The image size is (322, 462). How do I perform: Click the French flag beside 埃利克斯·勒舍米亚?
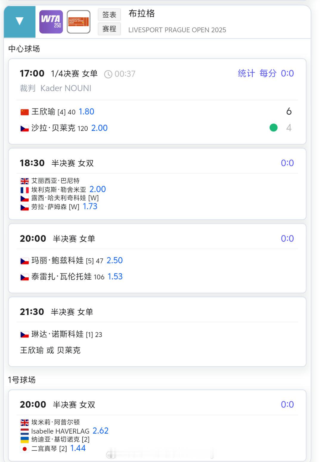click(x=24, y=190)
